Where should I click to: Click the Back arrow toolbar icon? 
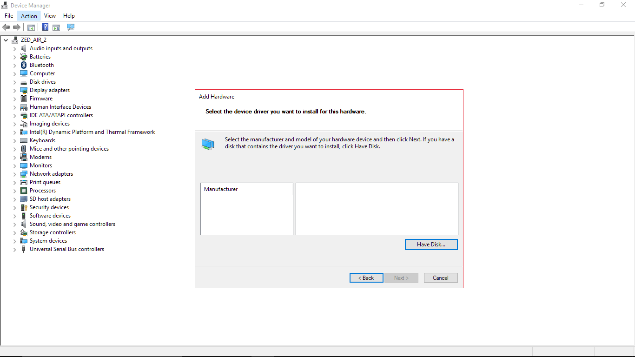[6, 27]
